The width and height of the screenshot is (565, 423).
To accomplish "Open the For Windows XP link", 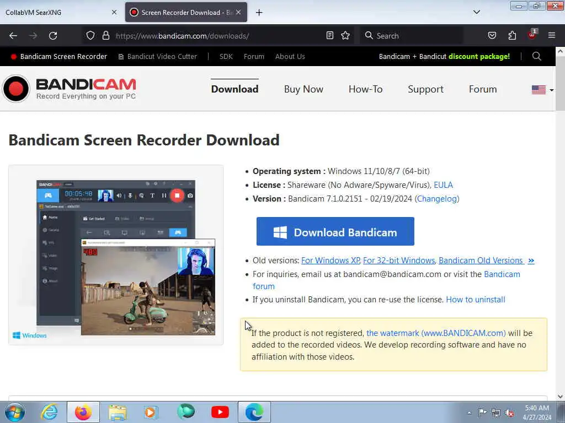I will [x=331, y=261].
